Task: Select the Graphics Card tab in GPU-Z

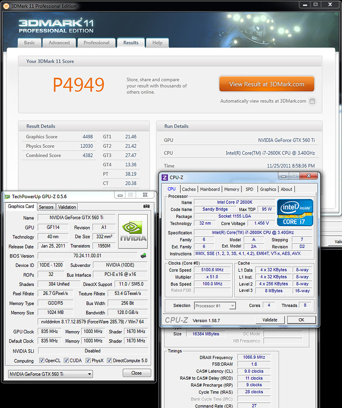Action: coord(21,206)
